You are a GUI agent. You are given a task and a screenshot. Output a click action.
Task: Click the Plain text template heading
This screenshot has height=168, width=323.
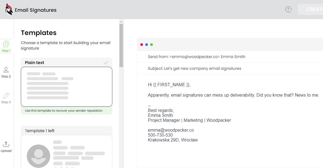pyautogui.click(x=35, y=63)
